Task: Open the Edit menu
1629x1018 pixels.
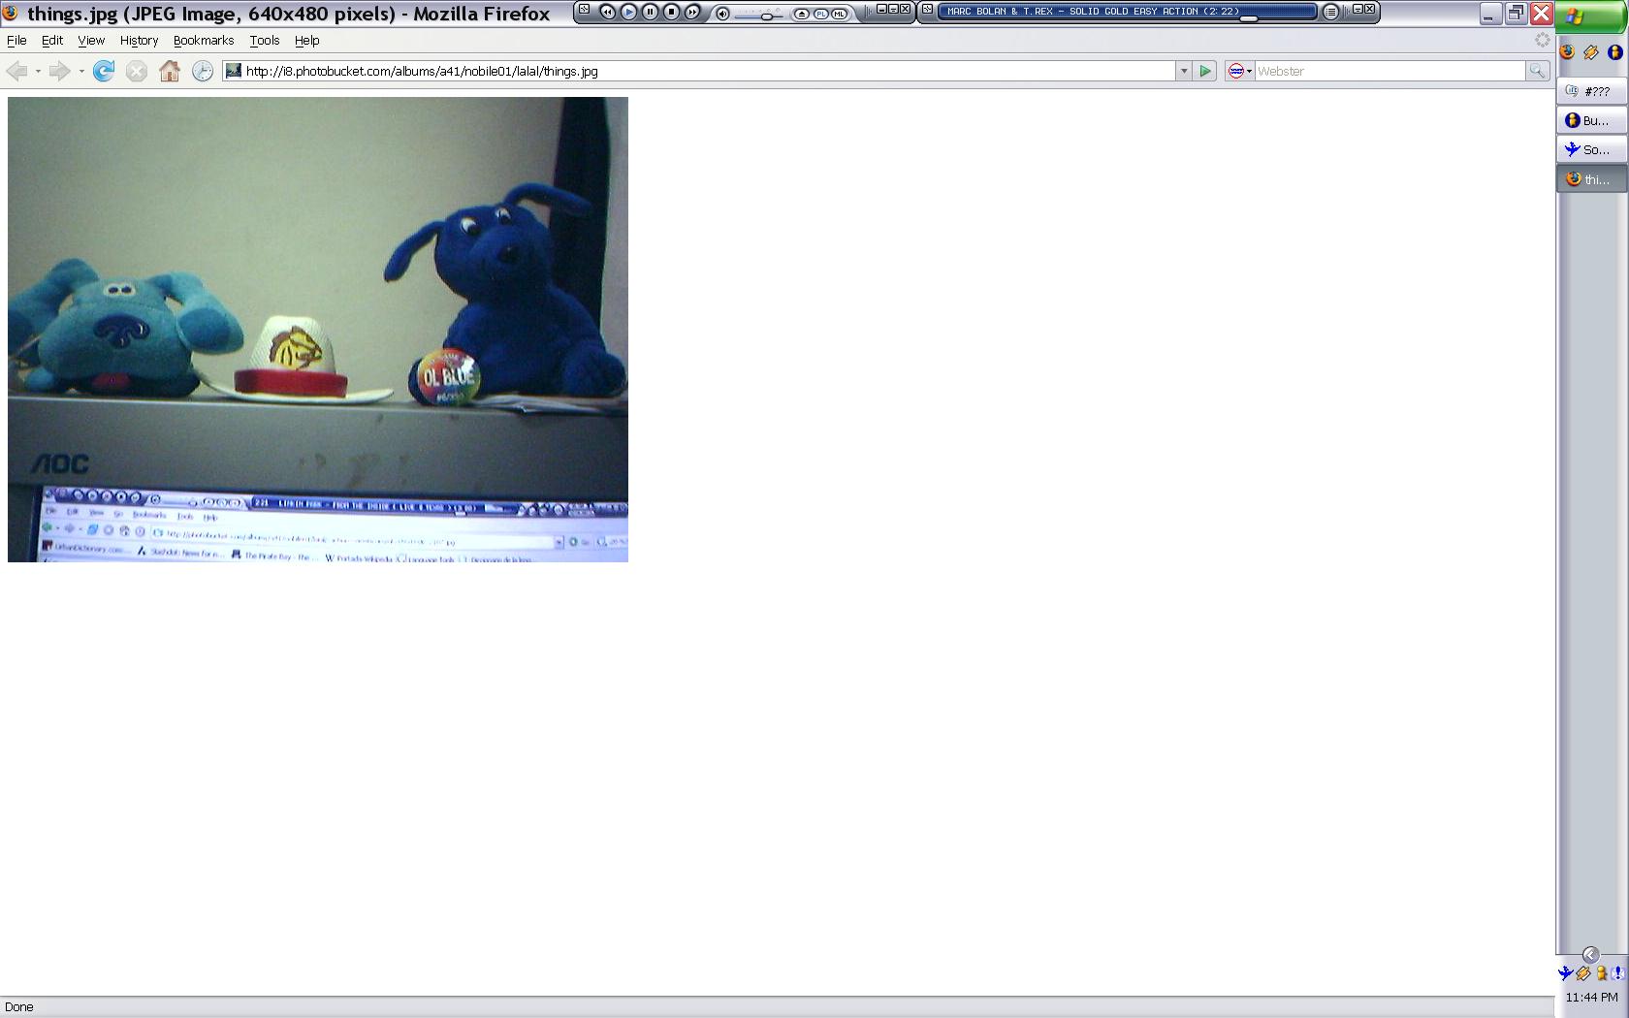Action: tap(52, 41)
